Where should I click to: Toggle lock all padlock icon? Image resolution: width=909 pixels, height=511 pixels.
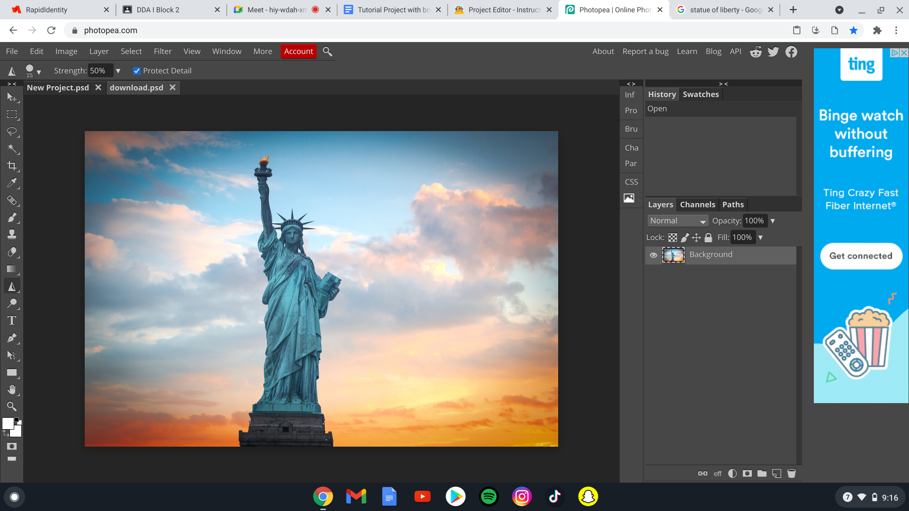coord(708,238)
